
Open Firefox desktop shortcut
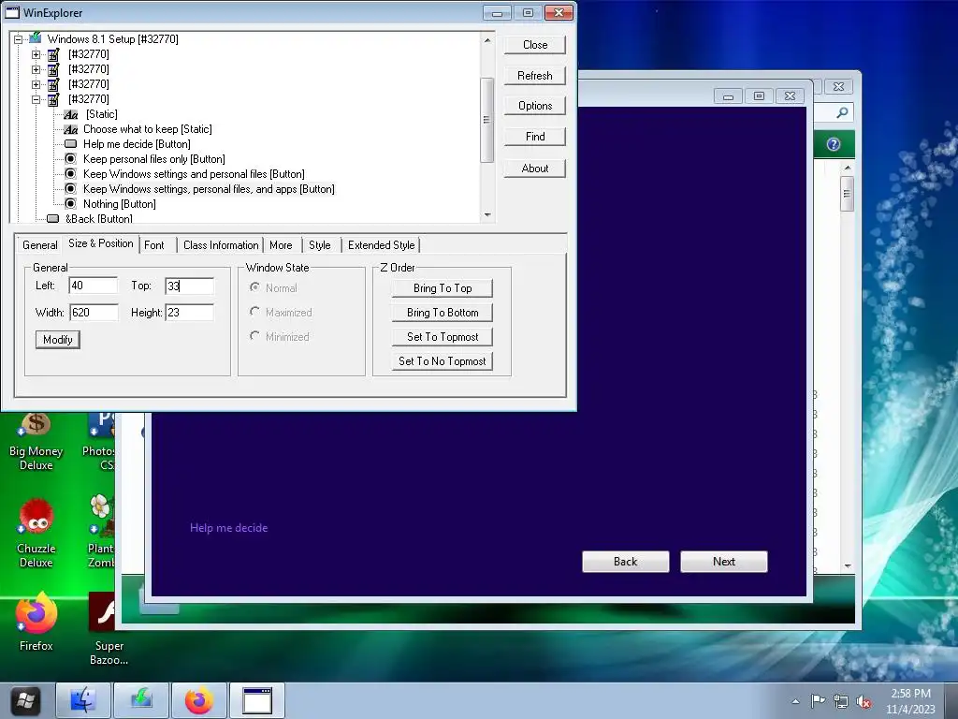[x=36, y=622]
